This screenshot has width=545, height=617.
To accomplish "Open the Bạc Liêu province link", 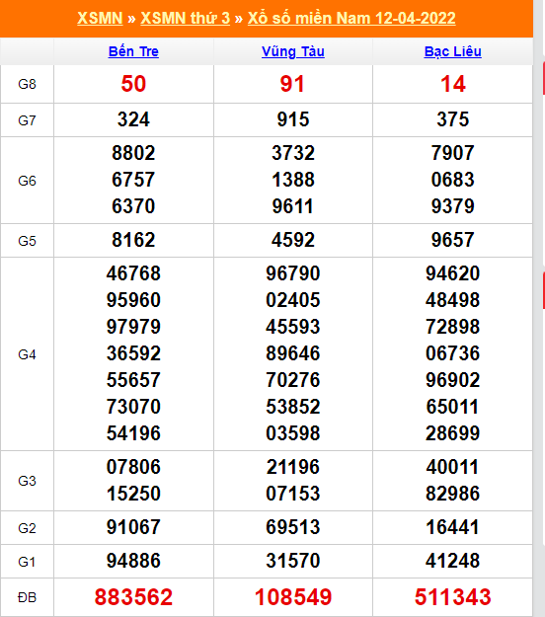I will click(x=453, y=51).
